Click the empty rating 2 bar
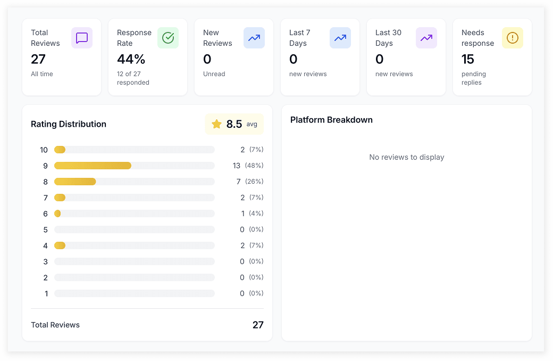Viewport: 553px width, 361px height. point(135,277)
